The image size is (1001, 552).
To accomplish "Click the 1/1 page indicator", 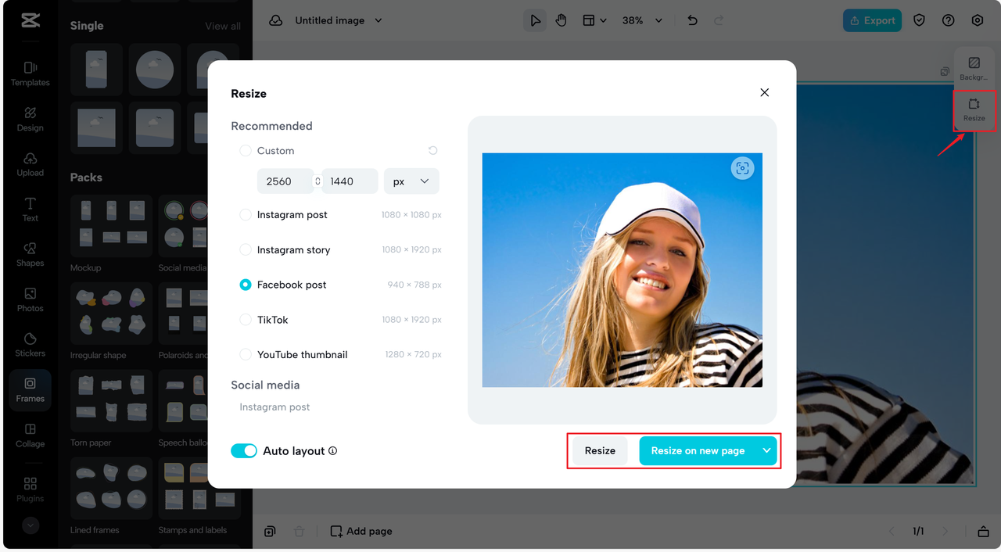I will coord(918,532).
